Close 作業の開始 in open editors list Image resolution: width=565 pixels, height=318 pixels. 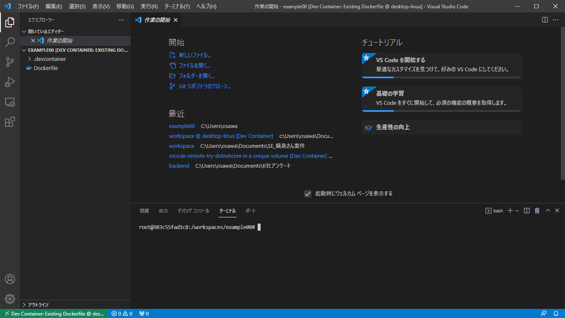pyautogui.click(x=33, y=41)
